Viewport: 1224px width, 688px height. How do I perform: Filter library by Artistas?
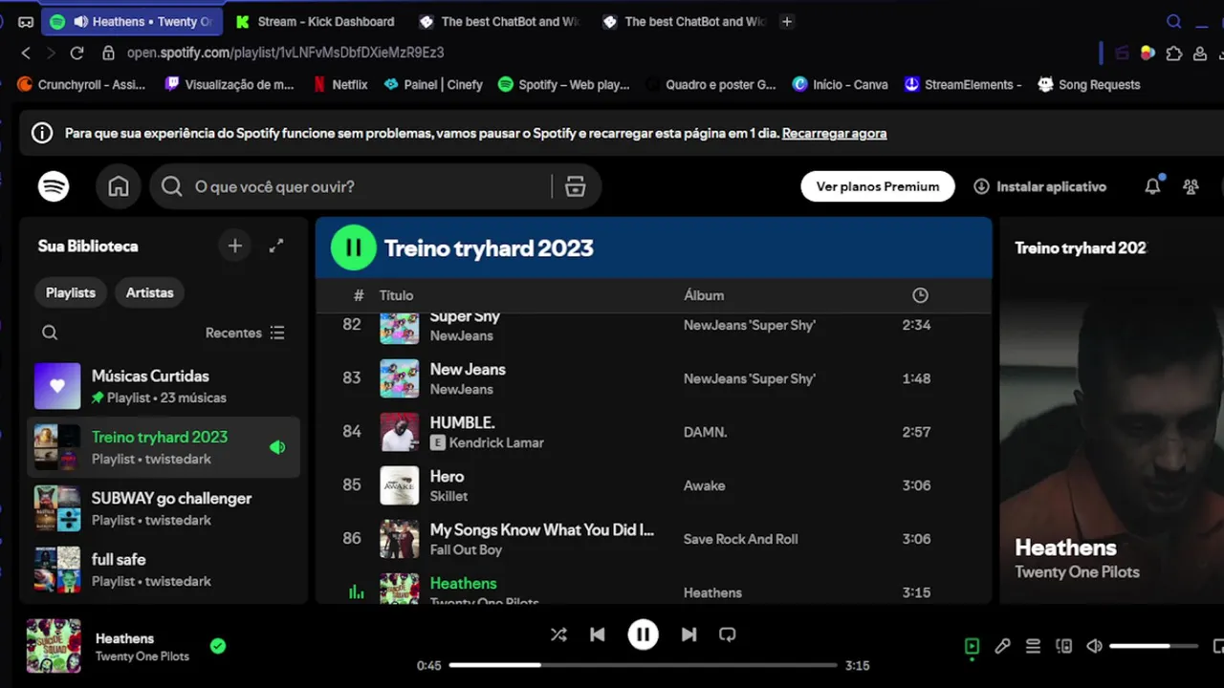click(150, 292)
